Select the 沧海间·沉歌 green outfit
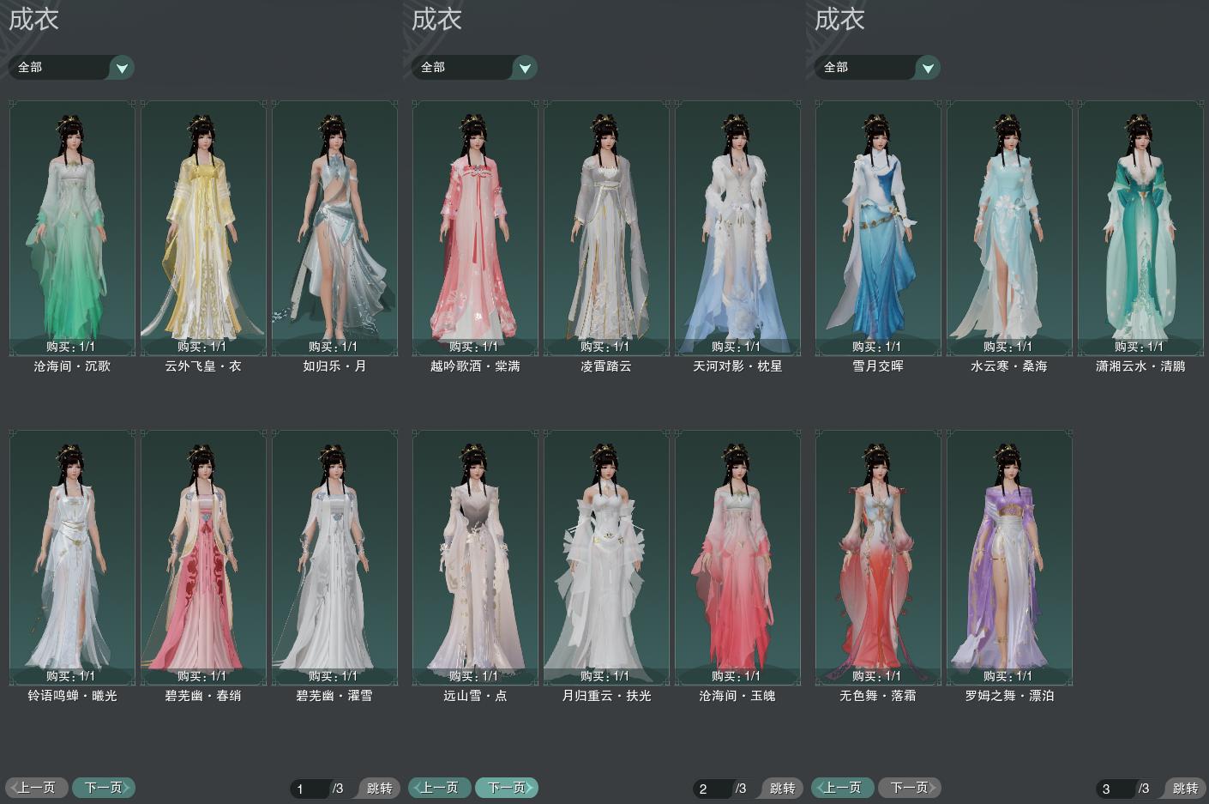Viewport: 1209px width, 804px height. 72,227
